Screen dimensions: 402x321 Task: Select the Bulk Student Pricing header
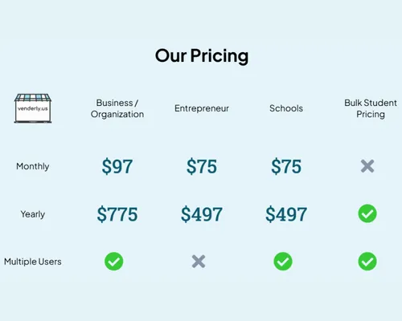coord(371,108)
